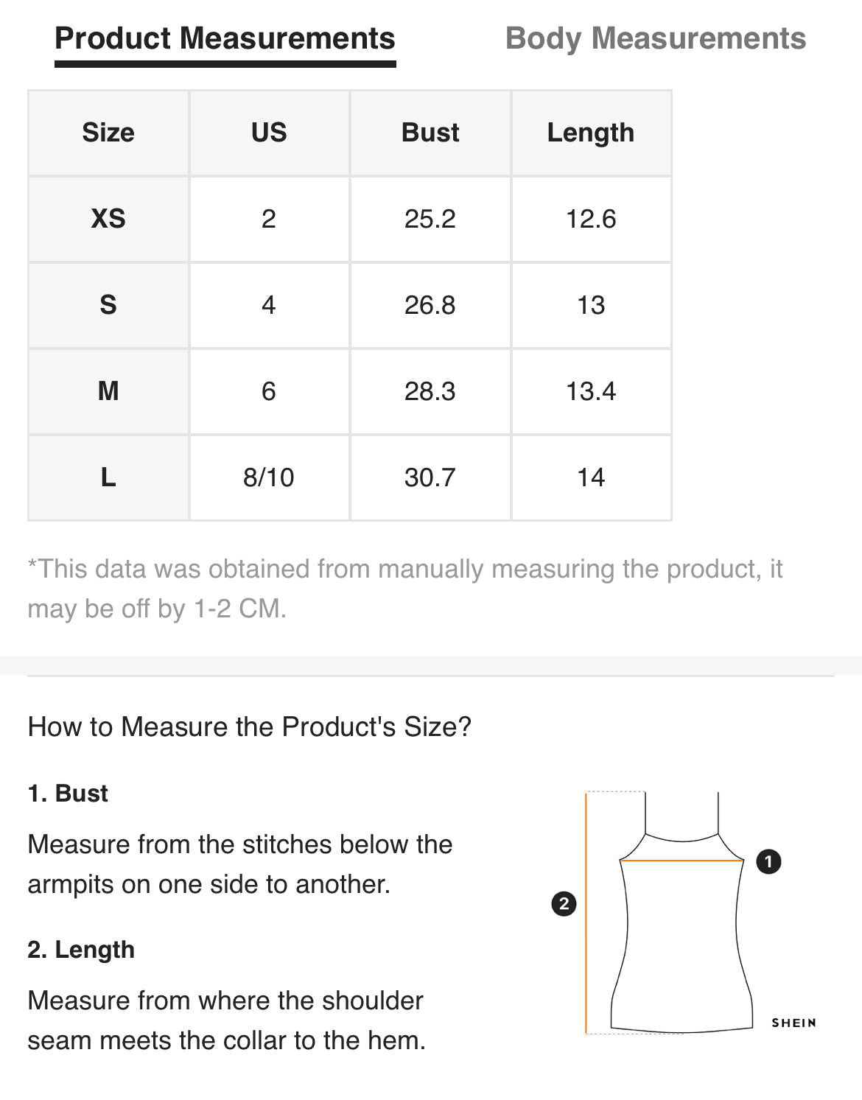Click the orange bust line on diagram

click(681, 860)
